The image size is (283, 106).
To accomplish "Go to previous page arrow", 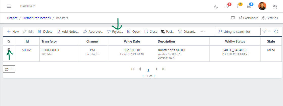I will [x=140, y=69].
